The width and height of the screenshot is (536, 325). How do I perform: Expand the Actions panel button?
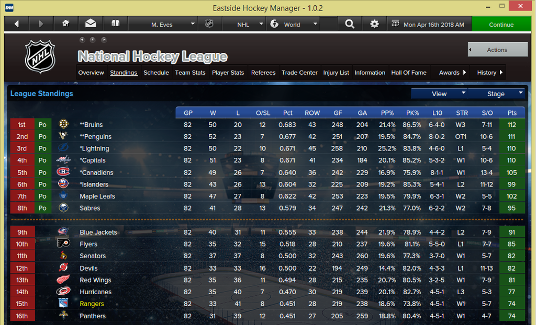point(498,50)
